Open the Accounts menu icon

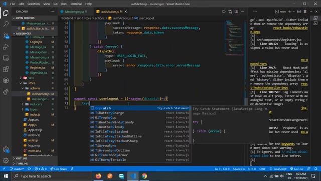click(6, 149)
